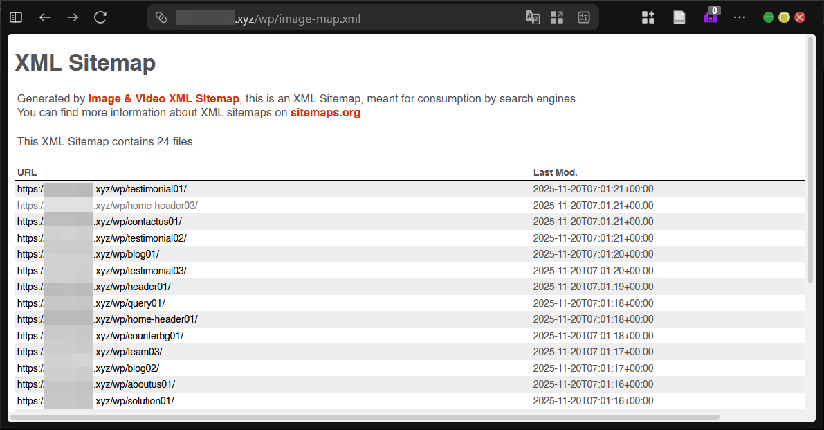Reload the current page

[100, 17]
